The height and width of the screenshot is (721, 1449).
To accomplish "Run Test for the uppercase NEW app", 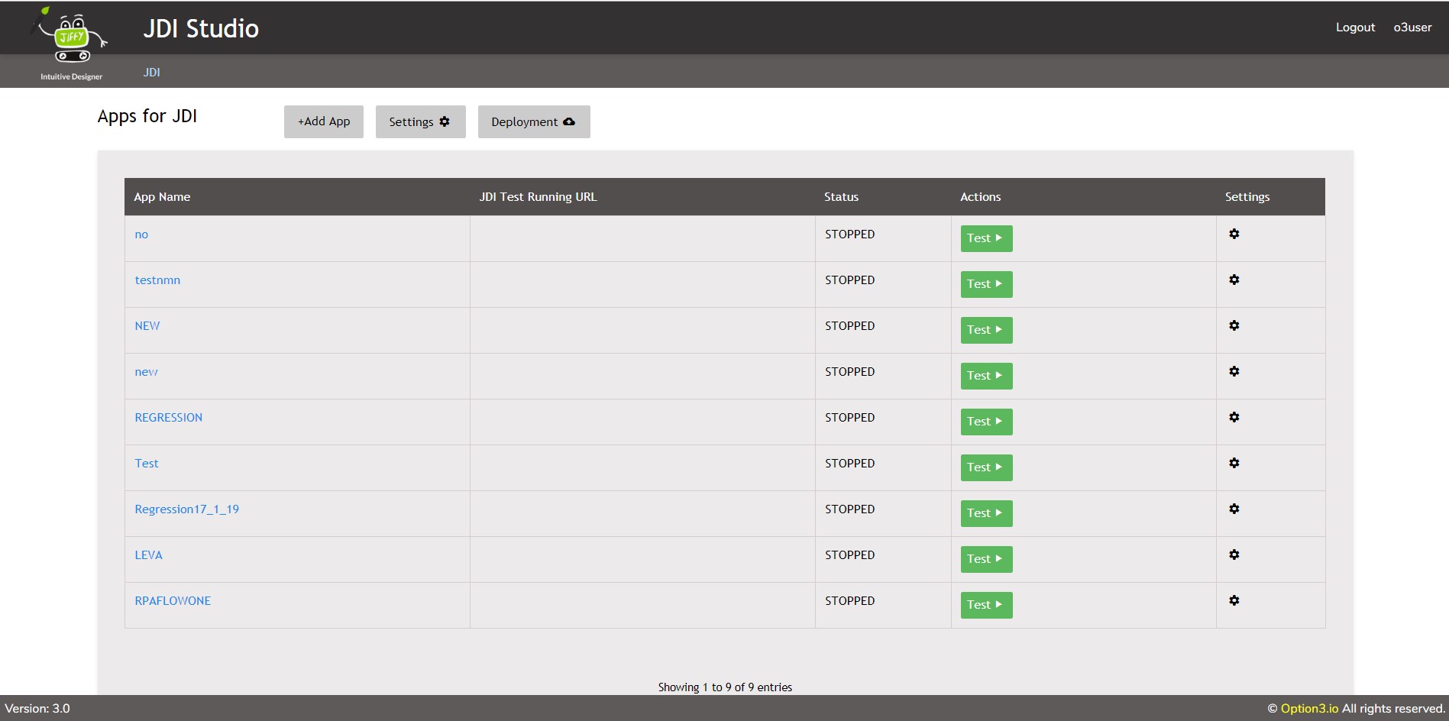I will (986, 330).
